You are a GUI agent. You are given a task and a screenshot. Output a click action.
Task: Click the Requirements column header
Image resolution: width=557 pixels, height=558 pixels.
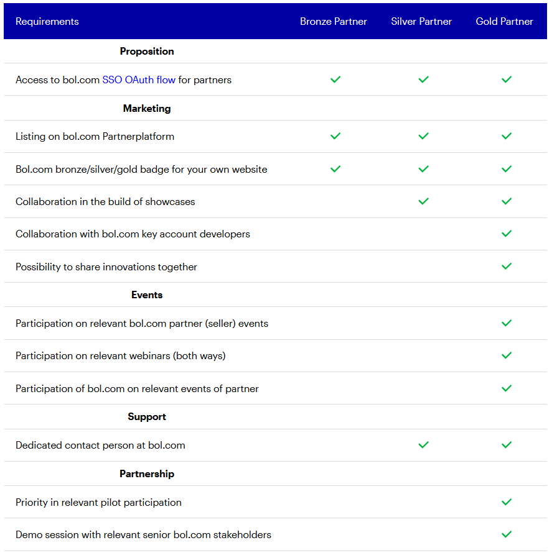pyautogui.click(x=47, y=21)
